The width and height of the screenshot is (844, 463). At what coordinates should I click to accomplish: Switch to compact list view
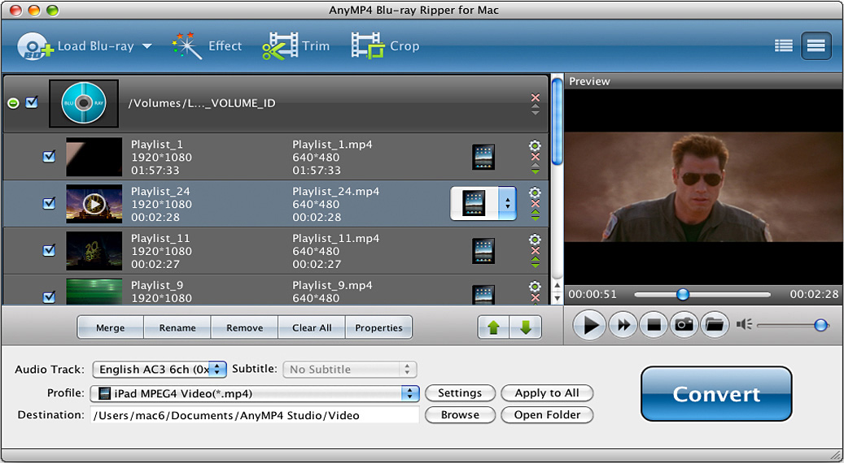pos(783,45)
